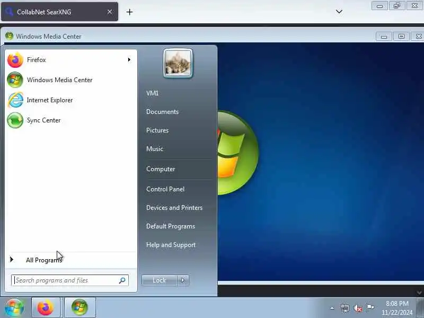Select the CollabNet SearXNG browser tab
This screenshot has width=424, height=318.
[x=59, y=12]
